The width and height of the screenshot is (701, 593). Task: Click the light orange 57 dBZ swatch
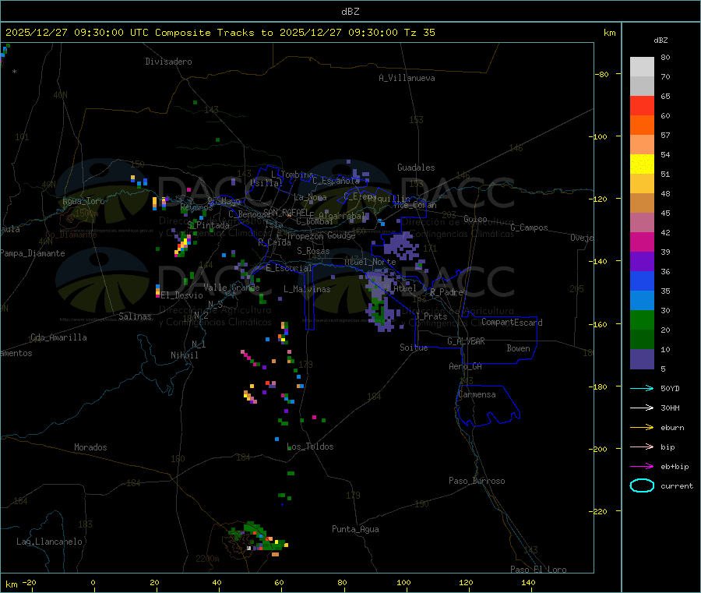pyautogui.click(x=642, y=145)
